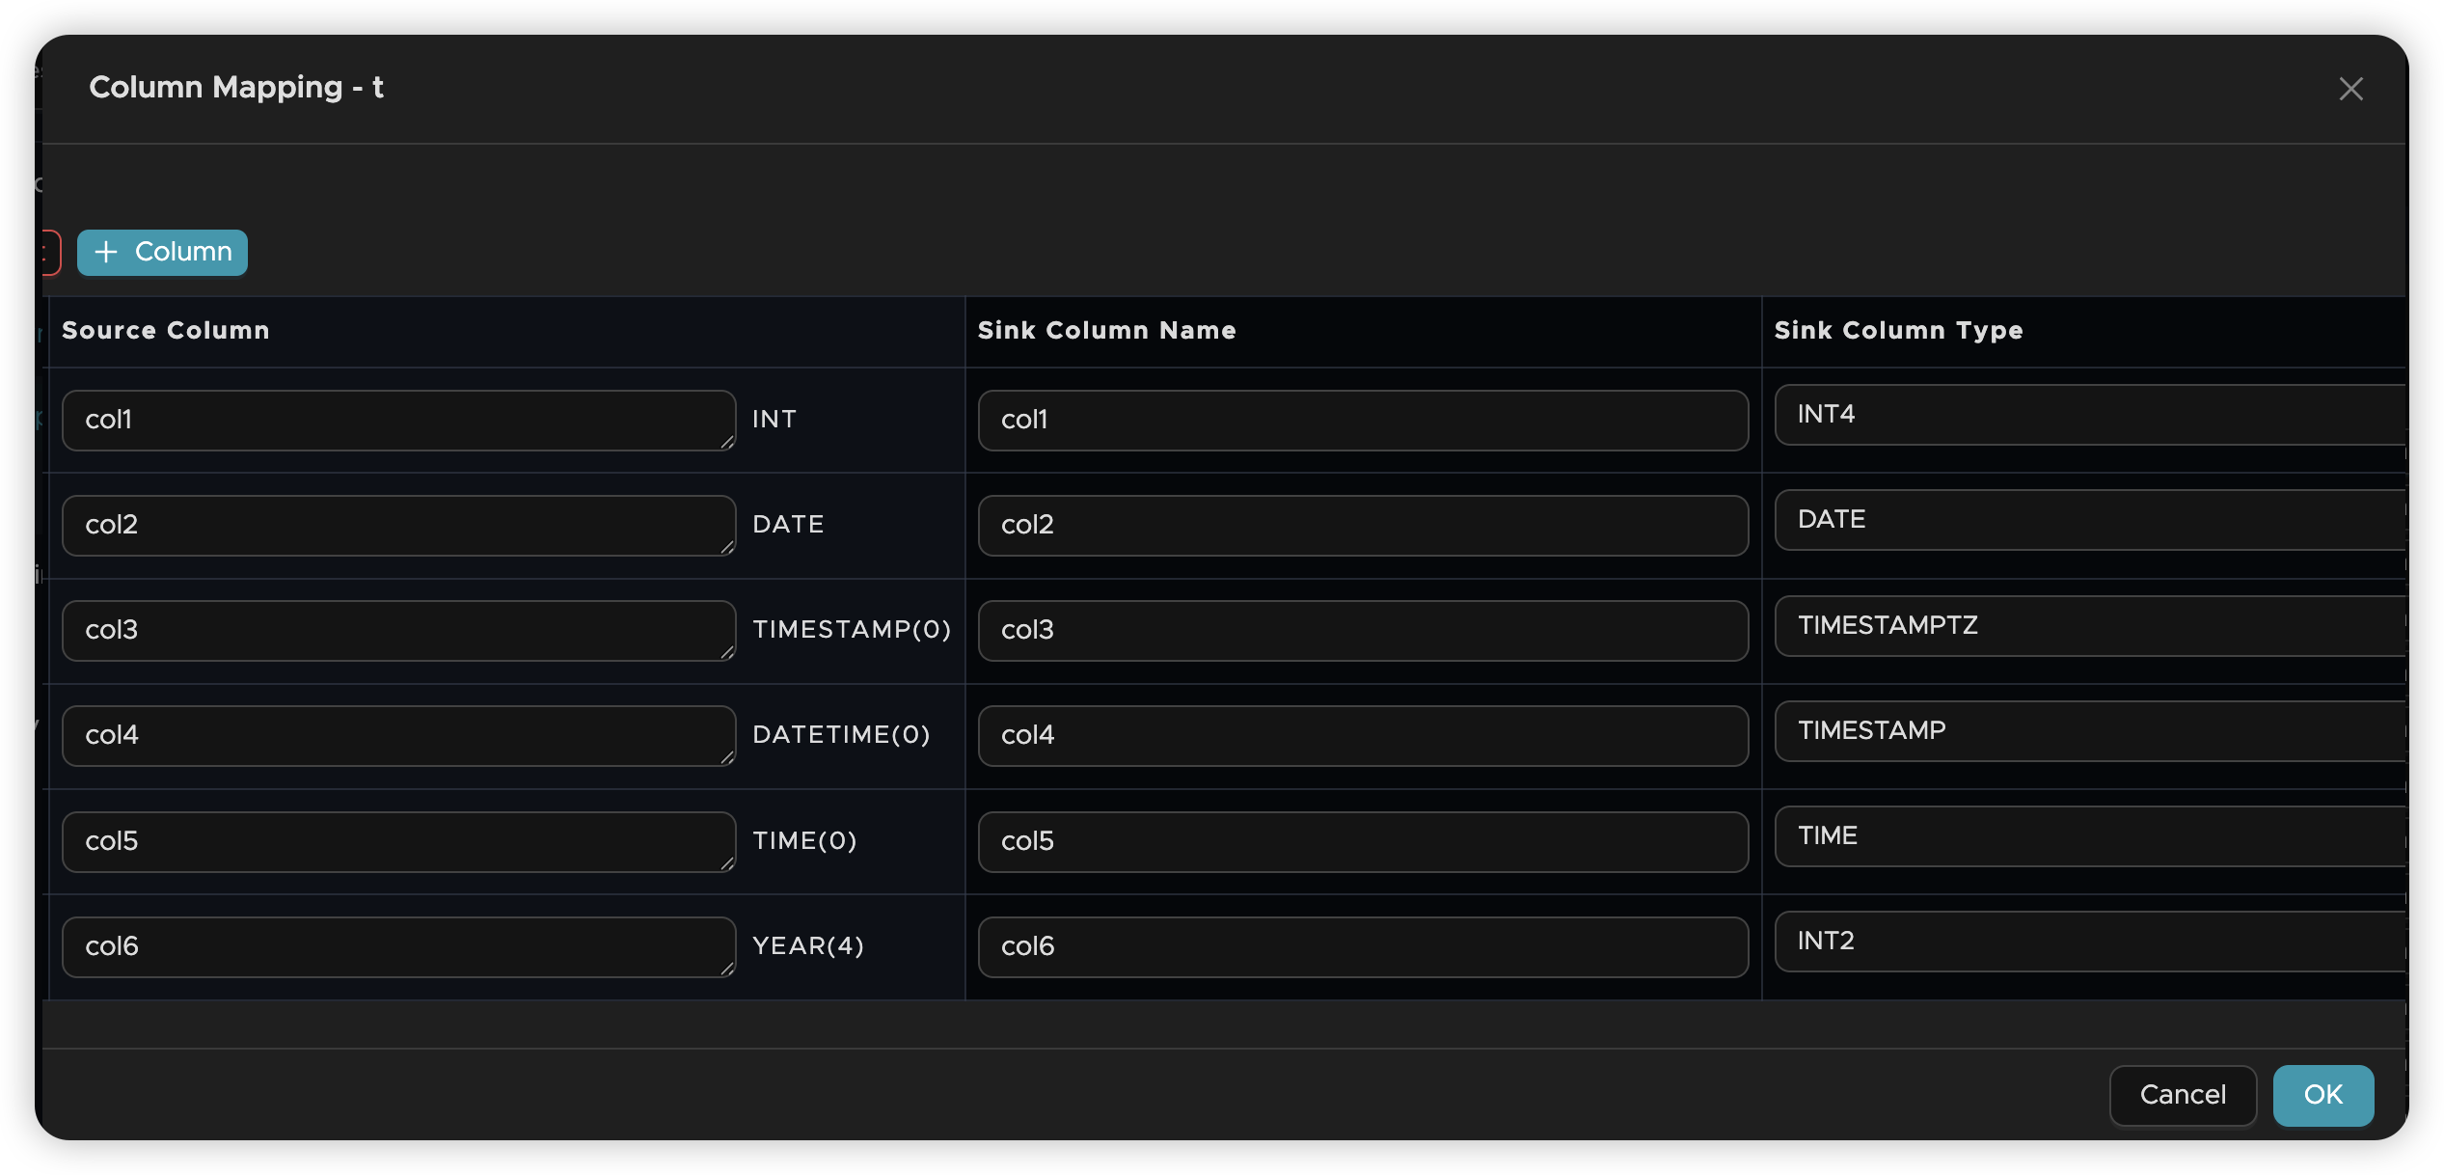The width and height of the screenshot is (2444, 1175).
Task: Click the DATE source type label for col2
Action: point(788,525)
